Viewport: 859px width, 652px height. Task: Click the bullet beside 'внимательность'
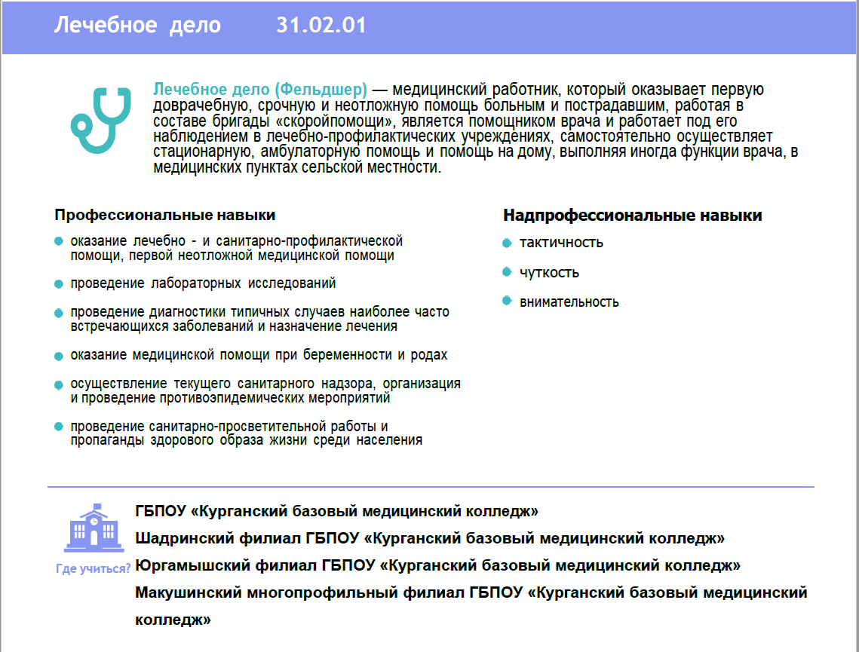[507, 301]
